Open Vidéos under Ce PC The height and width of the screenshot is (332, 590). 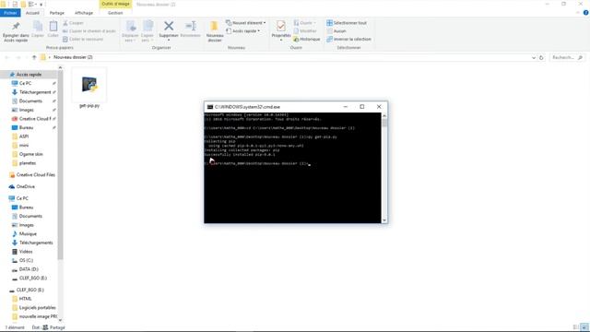[x=26, y=252]
